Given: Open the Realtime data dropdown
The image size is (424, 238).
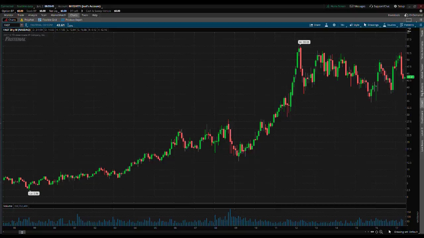Looking at the screenshot, I should pos(25,6).
